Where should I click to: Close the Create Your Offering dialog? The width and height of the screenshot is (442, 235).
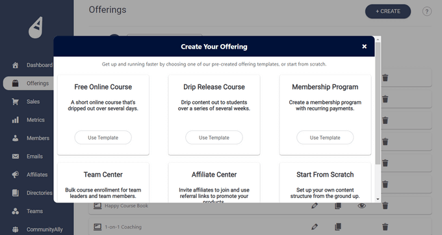(364, 47)
